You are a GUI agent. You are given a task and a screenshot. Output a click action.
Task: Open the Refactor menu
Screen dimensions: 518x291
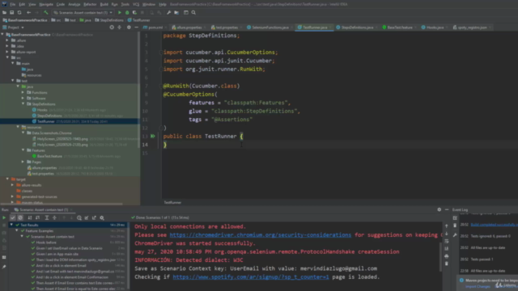[90, 4]
